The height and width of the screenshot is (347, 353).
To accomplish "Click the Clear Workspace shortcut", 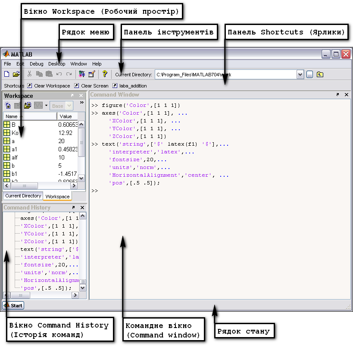I will point(49,86).
